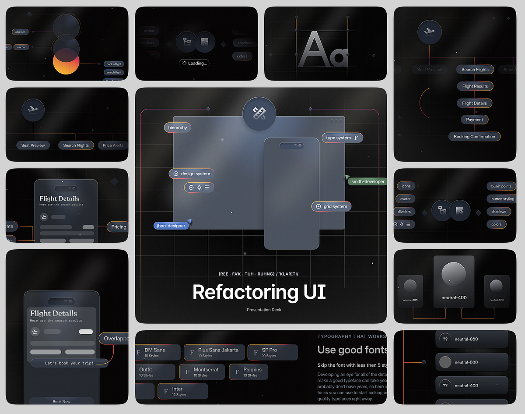The image size is (525, 414).
Task: Switch to the Search Flights step
Action: (475, 69)
